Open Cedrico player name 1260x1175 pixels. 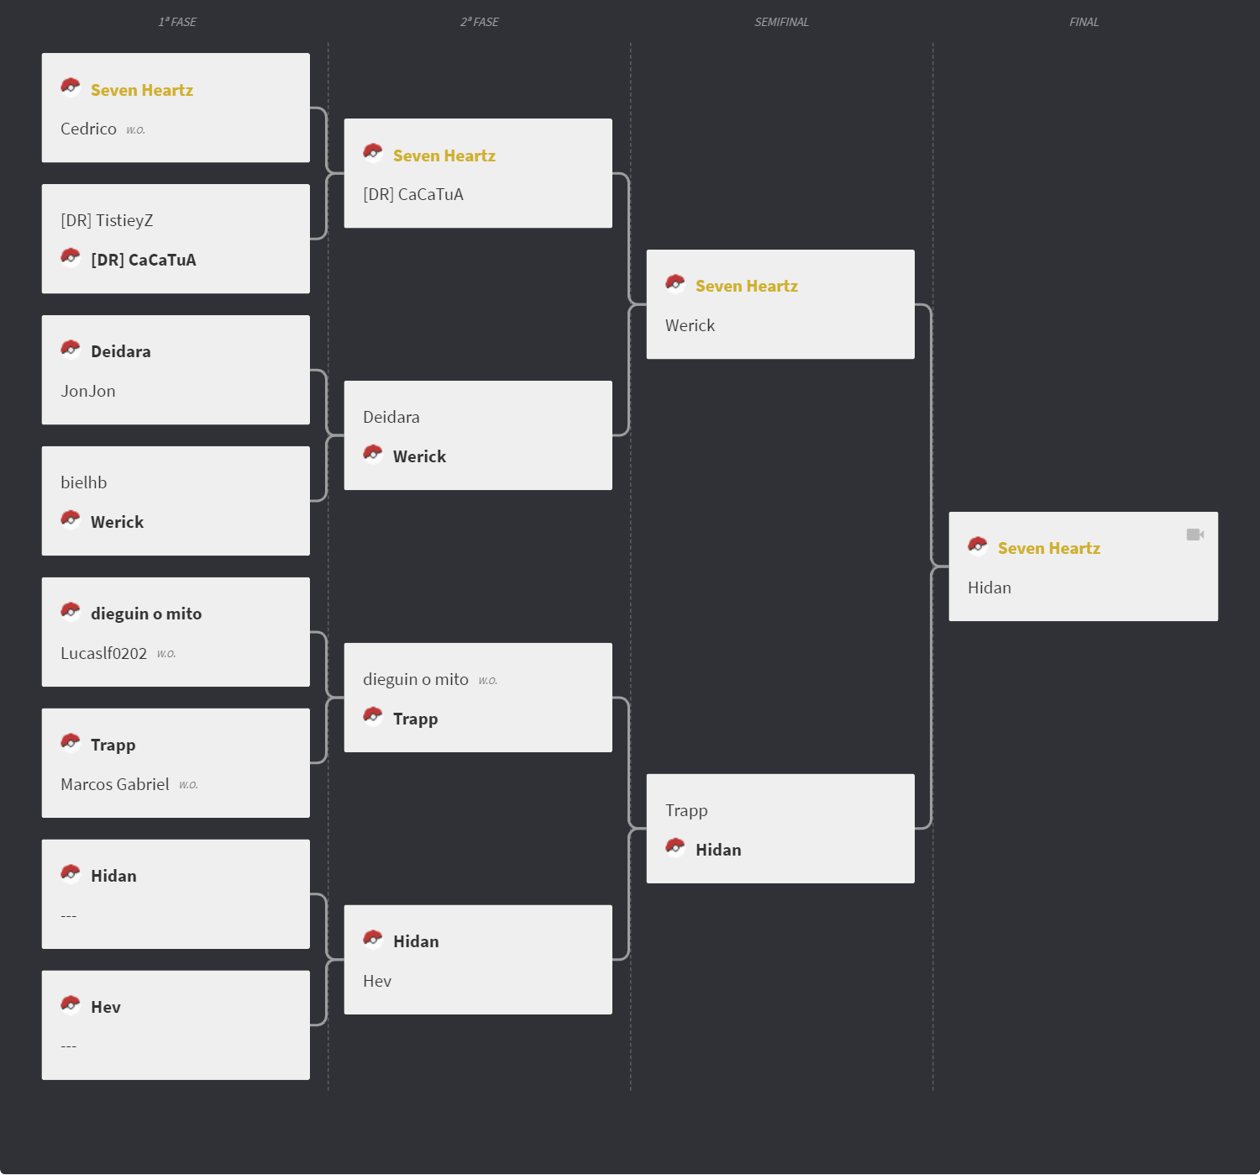pos(88,129)
